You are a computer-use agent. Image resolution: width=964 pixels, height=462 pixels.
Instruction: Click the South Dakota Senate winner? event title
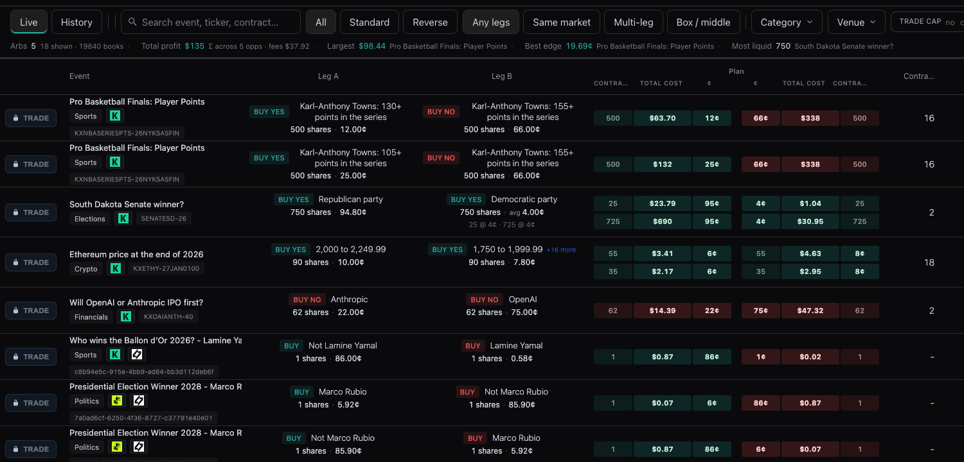pyautogui.click(x=127, y=205)
